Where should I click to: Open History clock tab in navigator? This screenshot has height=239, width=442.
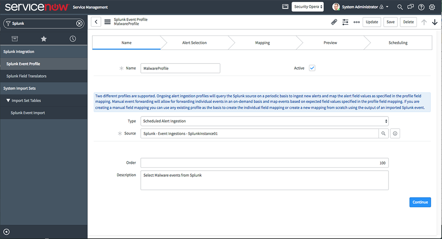tap(73, 39)
